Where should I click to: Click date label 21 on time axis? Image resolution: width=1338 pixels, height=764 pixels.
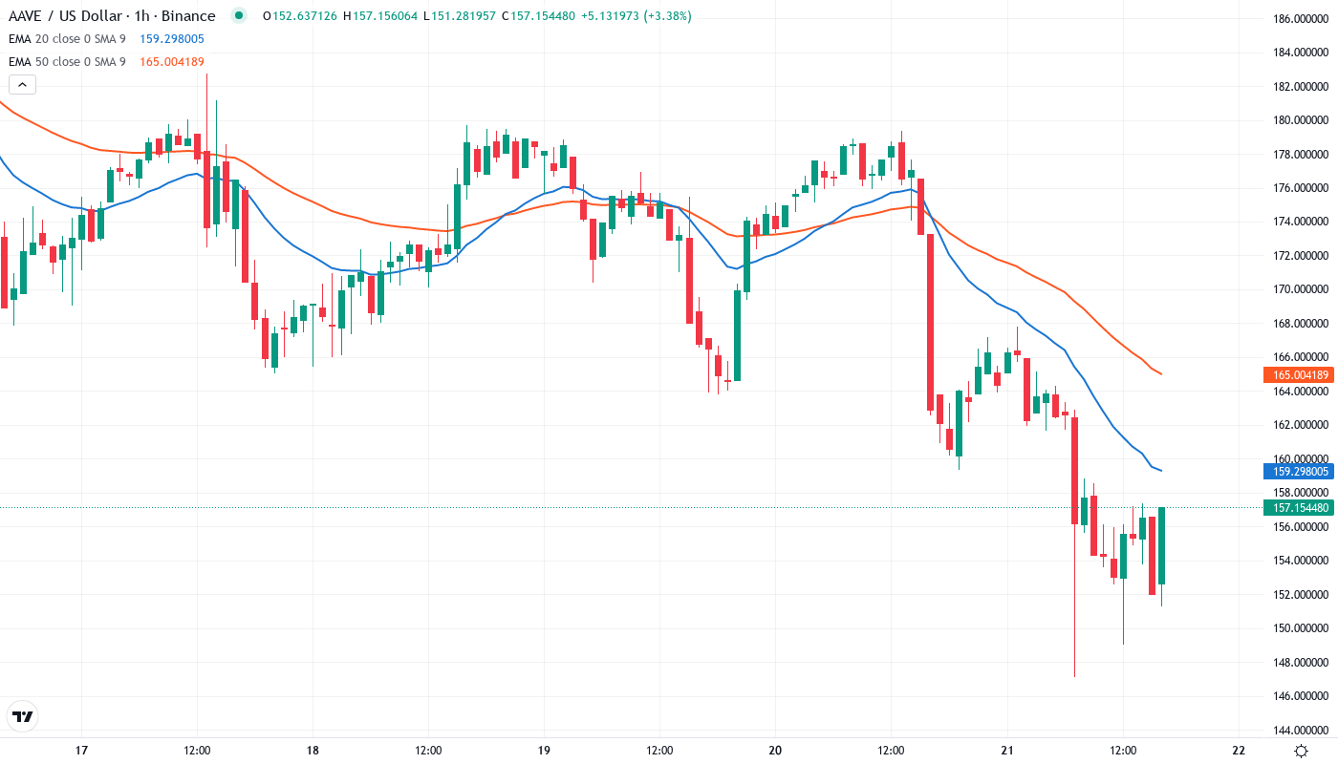1006,751
